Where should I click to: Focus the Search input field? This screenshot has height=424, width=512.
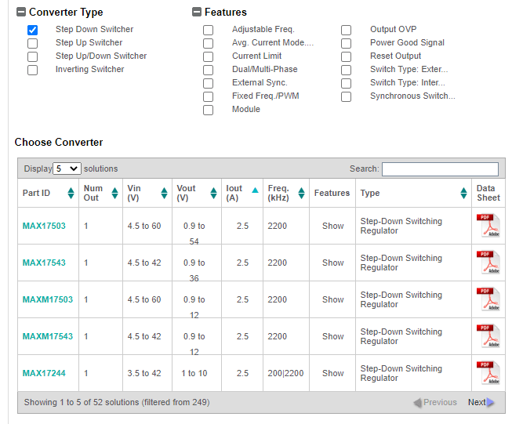point(440,169)
